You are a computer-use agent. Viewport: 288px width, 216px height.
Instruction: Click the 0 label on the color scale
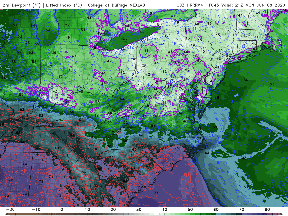[62, 210]
